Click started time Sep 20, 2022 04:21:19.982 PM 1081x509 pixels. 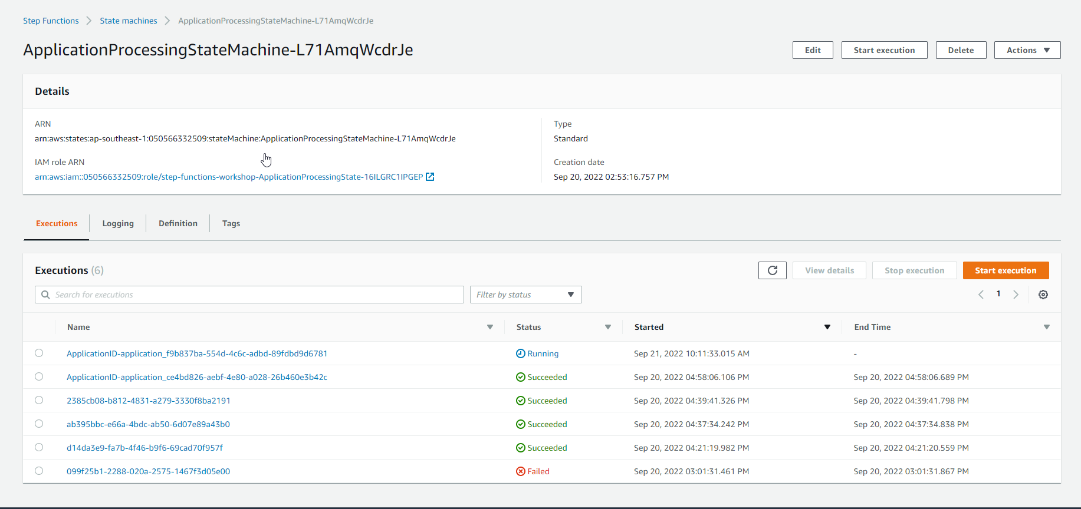[x=692, y=448]
